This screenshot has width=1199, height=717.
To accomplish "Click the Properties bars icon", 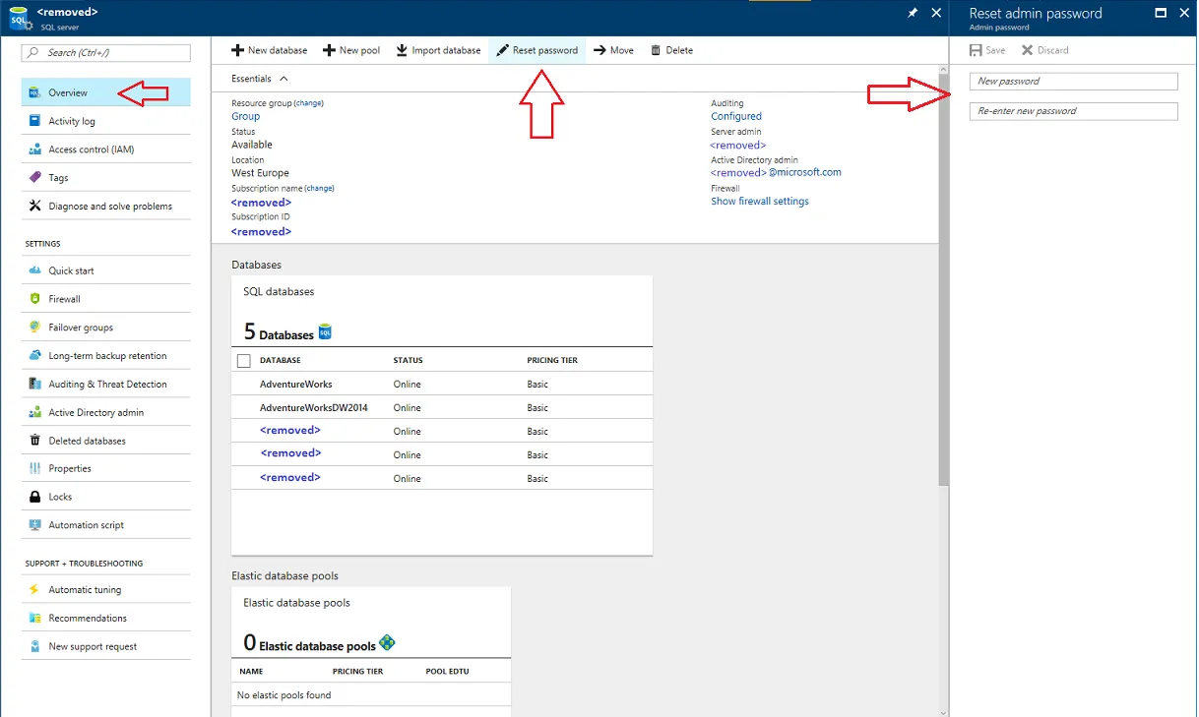I will pyautogui.click(x=35, y=468).
